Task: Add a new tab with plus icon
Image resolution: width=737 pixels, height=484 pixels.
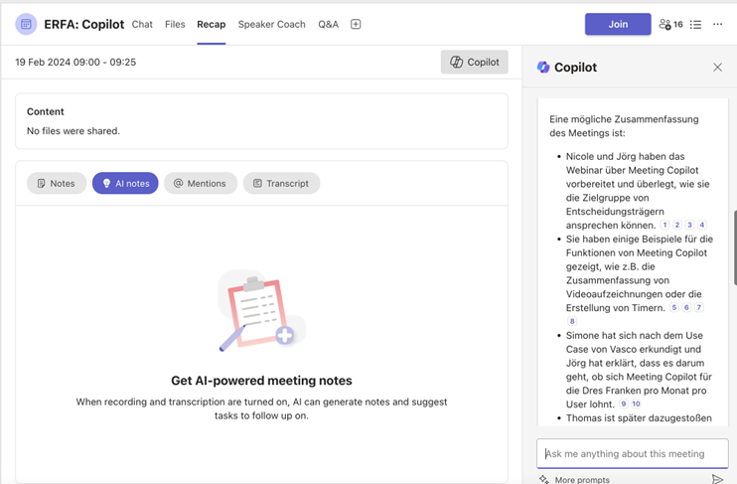Action: point(356,24)
